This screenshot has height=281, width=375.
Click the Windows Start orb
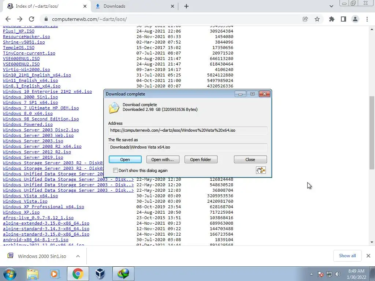coord(10,274)
